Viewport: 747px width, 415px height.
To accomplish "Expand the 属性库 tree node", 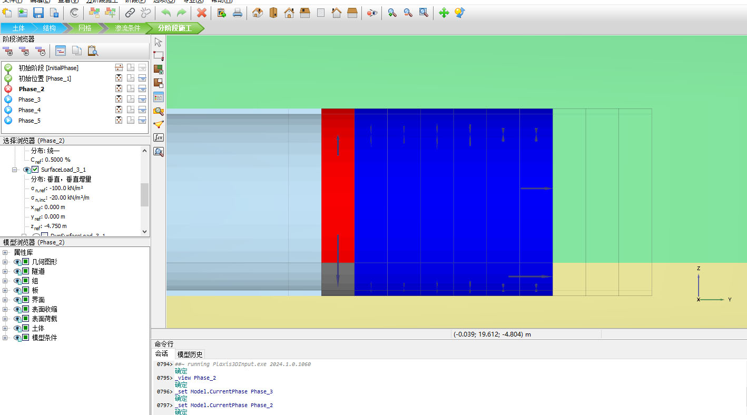I will tap(5, 252).
